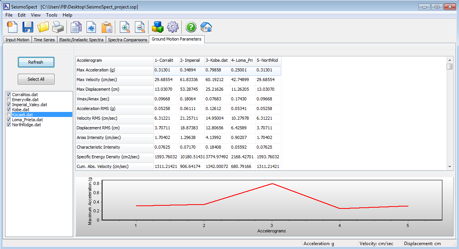The width and height of the screenshot is (459, 249).
Task: Zoom in with the plus magnifier icon
Action: [x=125, y=27]
